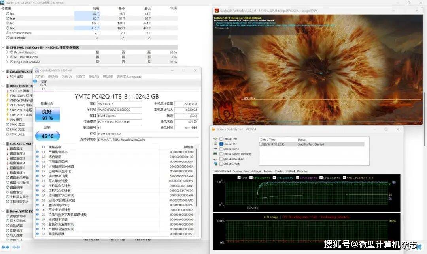Screen dimensions: 427x254
Task: Click the Stress CPU chip icon
Action: (215, 139)
